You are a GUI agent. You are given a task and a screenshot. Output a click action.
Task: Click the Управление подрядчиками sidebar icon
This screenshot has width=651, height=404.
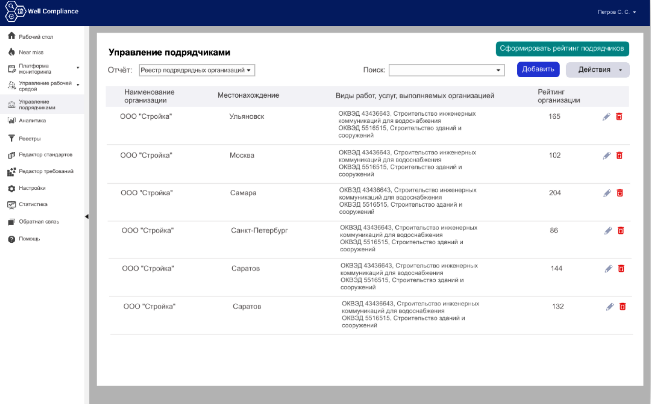coord(12,104)
